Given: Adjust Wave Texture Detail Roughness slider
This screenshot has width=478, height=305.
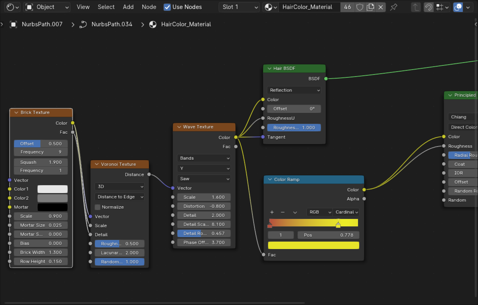Looking at the screenshot, I should [204, 233].
